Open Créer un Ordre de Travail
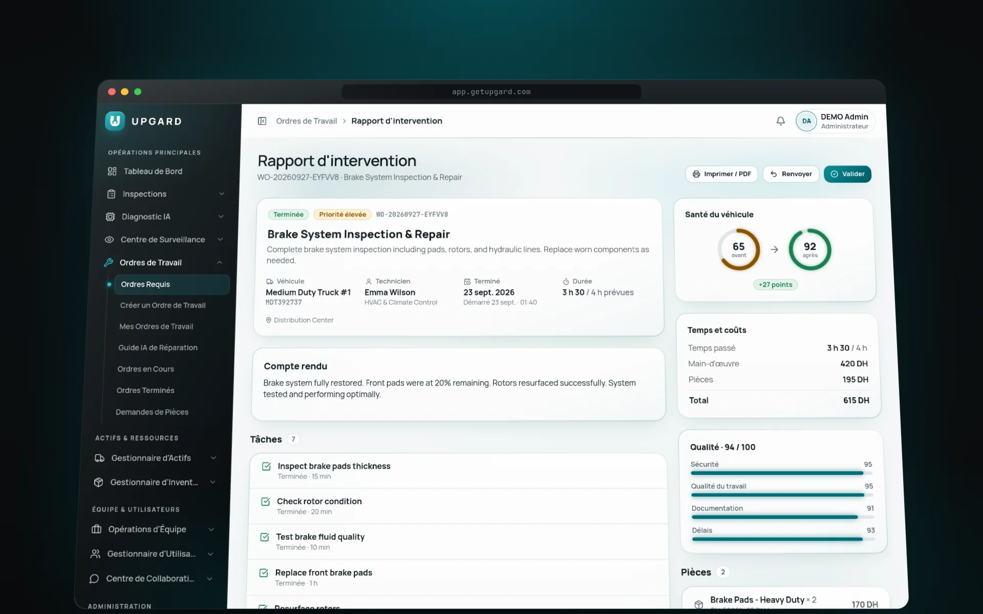Viewport: 983px width, 614px height. [x=163, y=305]
